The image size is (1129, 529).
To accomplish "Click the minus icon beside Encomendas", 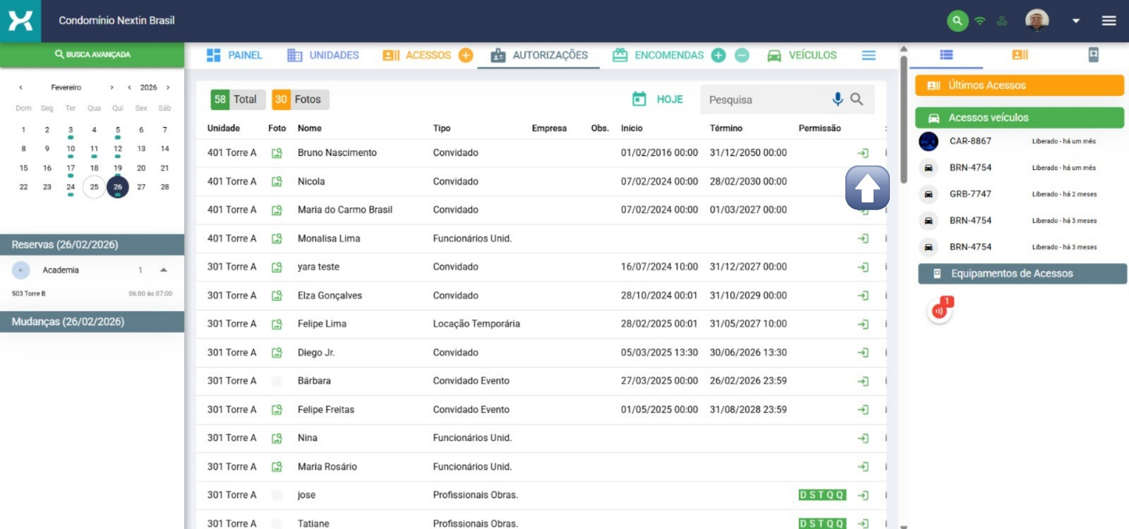I will coord(742,55).
